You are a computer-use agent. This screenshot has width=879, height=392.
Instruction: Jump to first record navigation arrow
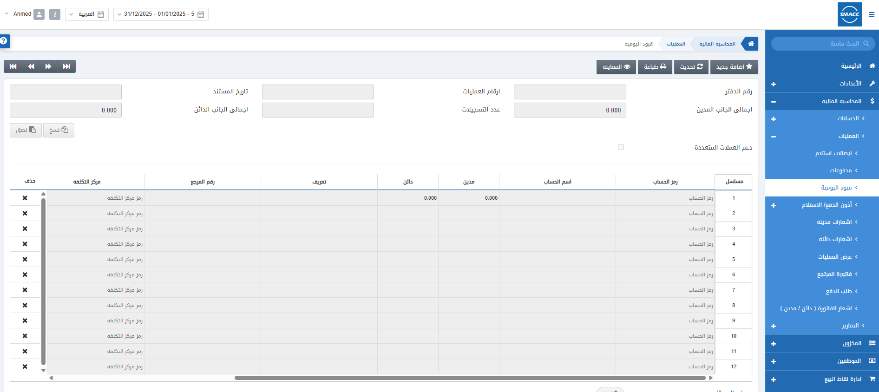tap(13, 66)
